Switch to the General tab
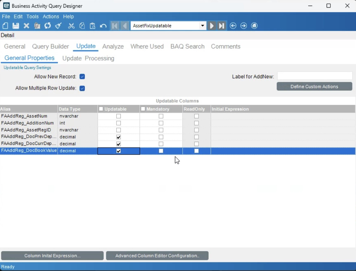 point(15,46)
